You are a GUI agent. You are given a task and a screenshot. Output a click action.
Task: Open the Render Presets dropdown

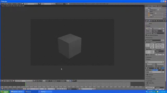tap(153, 40)
